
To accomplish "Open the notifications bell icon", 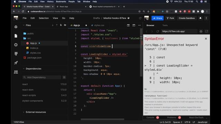I will (x=200, y=18).
